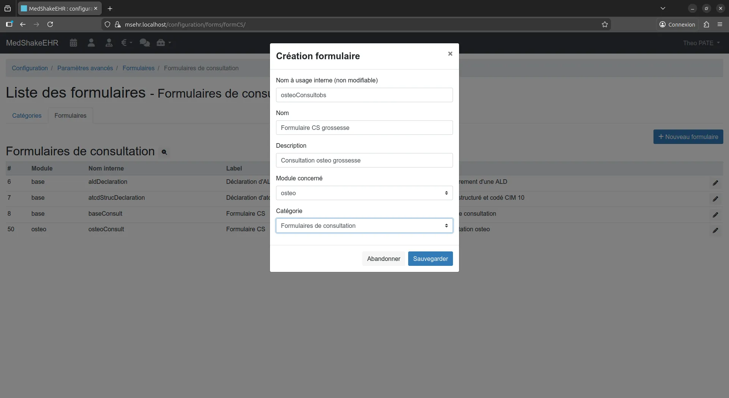Click the Sauvegarder button
This screenshot has height=398, width=729.
(x=430, y=259)
